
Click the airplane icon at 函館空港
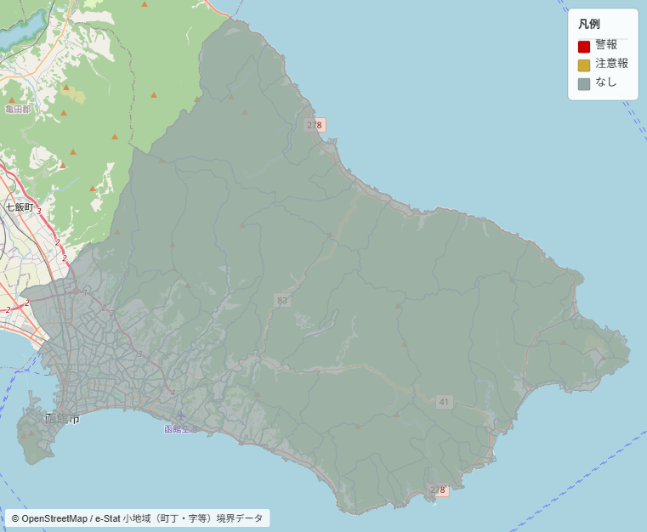coord(179,416)
